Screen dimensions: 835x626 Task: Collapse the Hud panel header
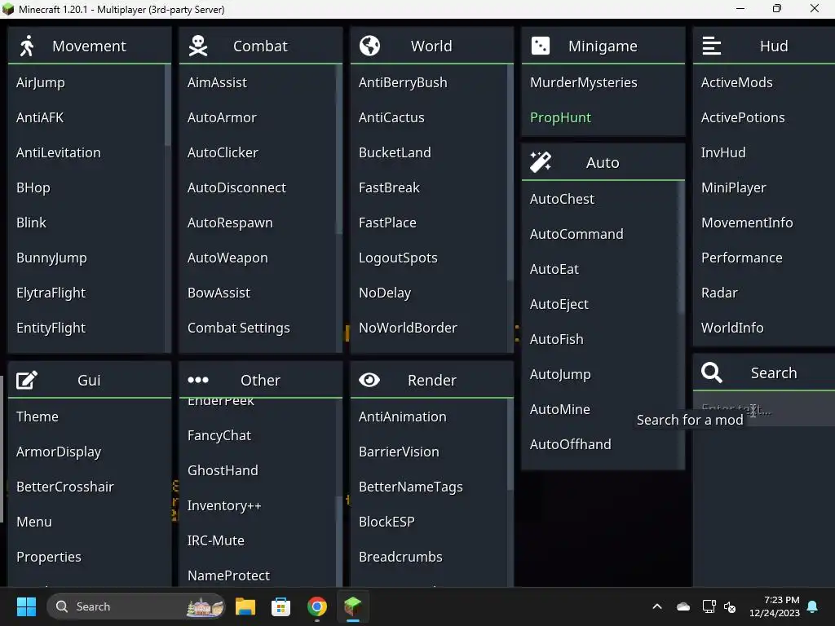[x=764, y=46]
